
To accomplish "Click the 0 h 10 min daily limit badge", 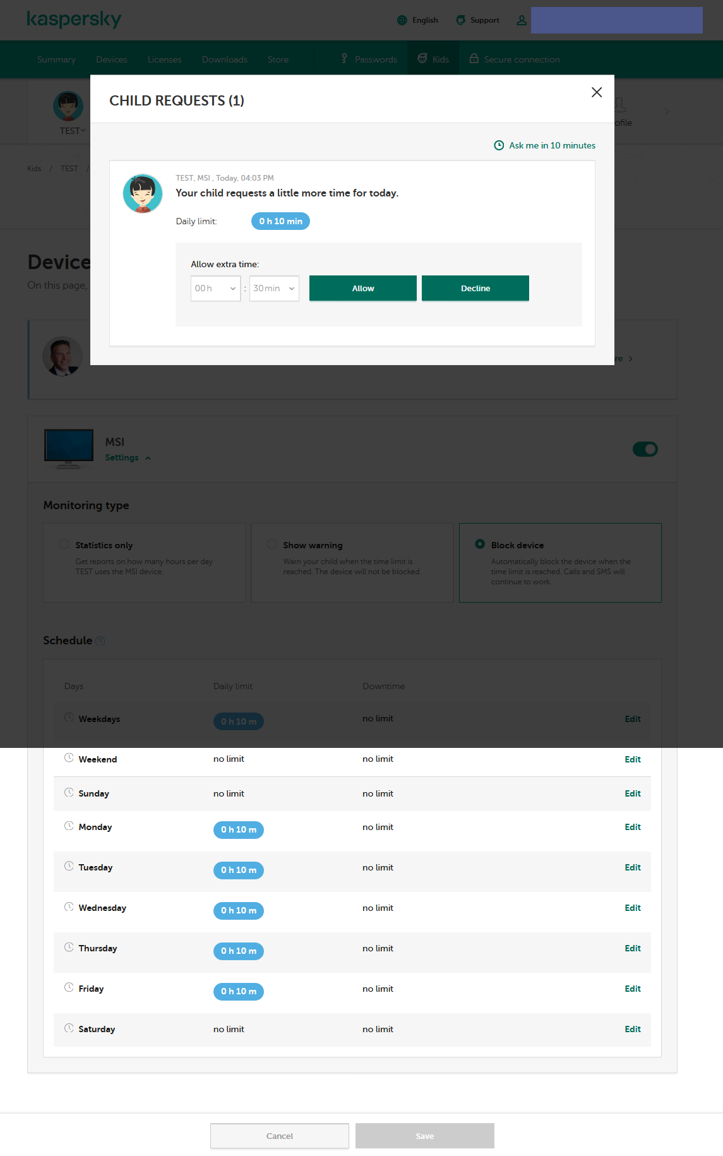I will pyautogui.click(x=280, y=221).
